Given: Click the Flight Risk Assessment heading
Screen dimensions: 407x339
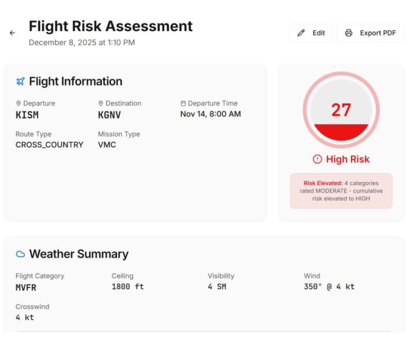Looking at the screenshot, I should (x=110, y=26).
